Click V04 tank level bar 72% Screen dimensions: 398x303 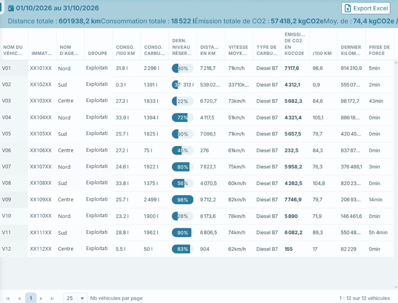[182, 118]
